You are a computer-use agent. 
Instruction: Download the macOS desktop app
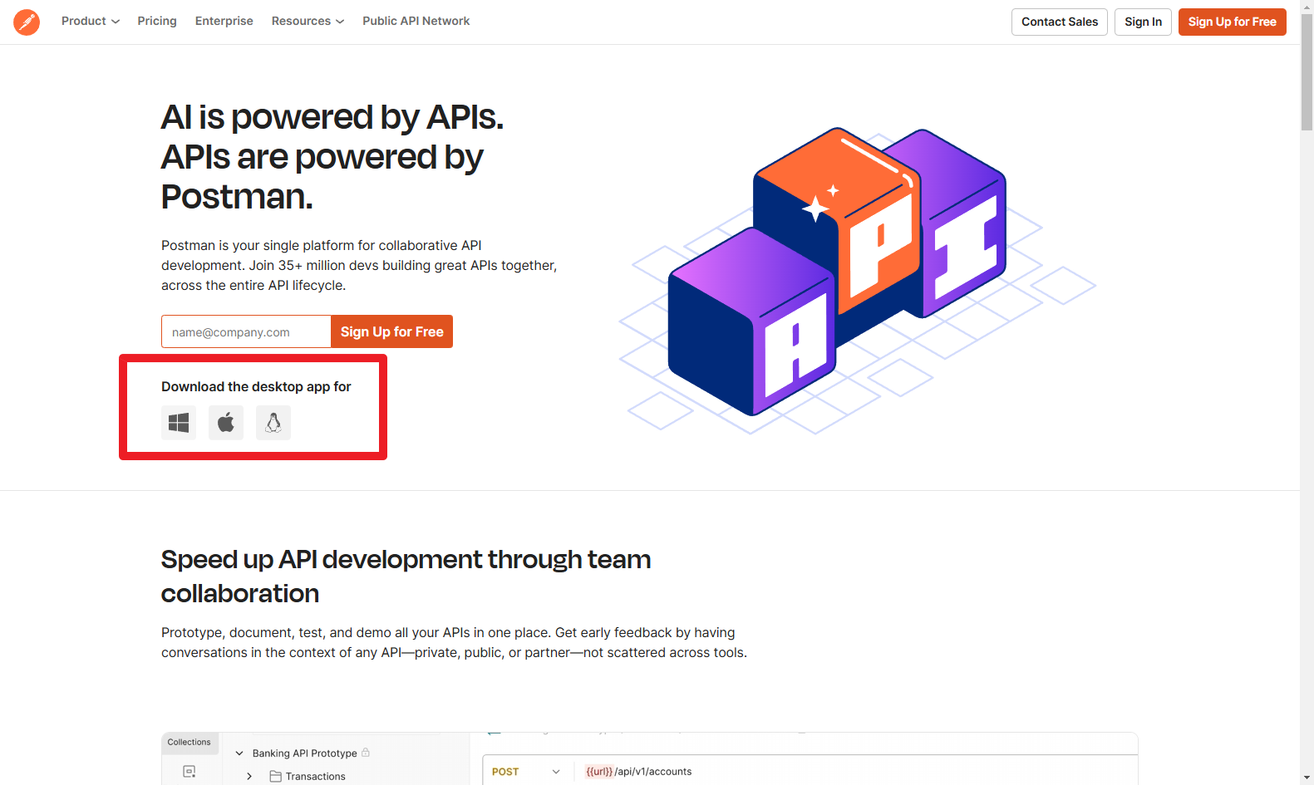point(226,423)
